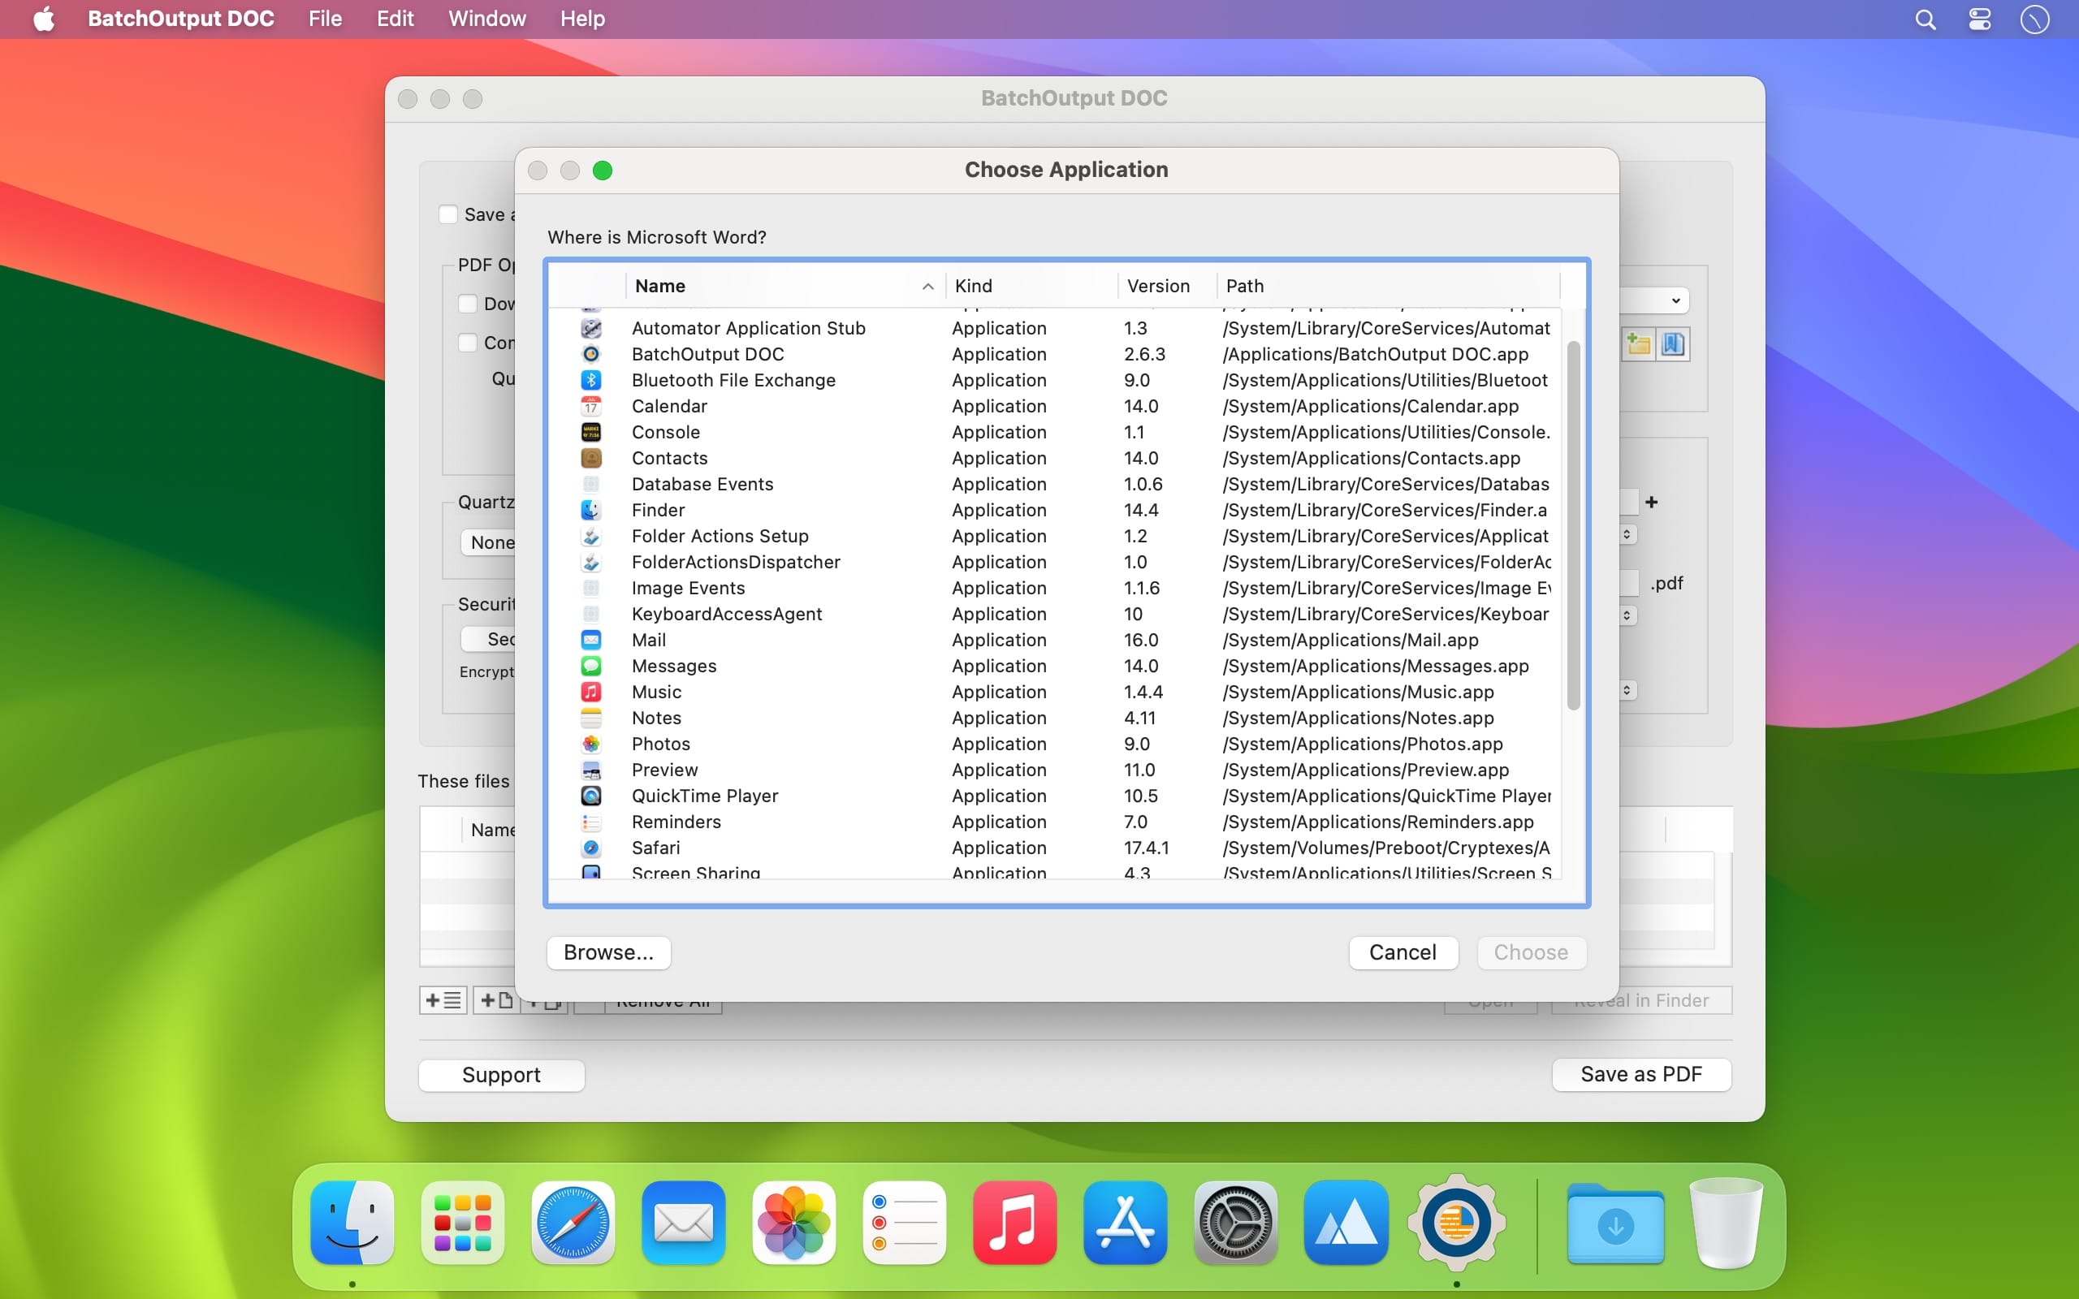This screenshot has width=2079, height=1299.
Task: Click the add-folder icon in the BatchOutput window
Action: click(x=1638, y=344)
